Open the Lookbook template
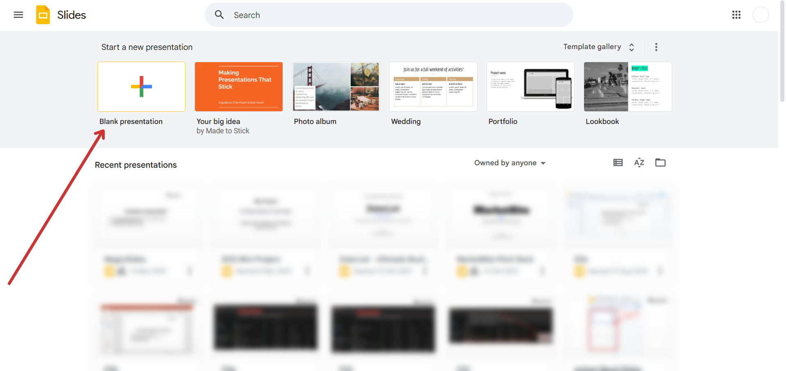The height and width of the screenshot is (371, 786). 628,87
